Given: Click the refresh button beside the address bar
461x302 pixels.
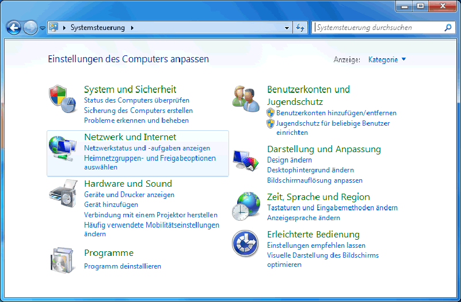Looking at the screenshot, I should (x=300, y=28).
